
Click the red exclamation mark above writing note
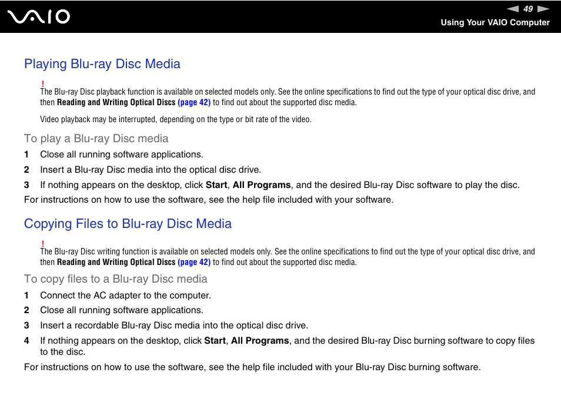pos(42,243)
